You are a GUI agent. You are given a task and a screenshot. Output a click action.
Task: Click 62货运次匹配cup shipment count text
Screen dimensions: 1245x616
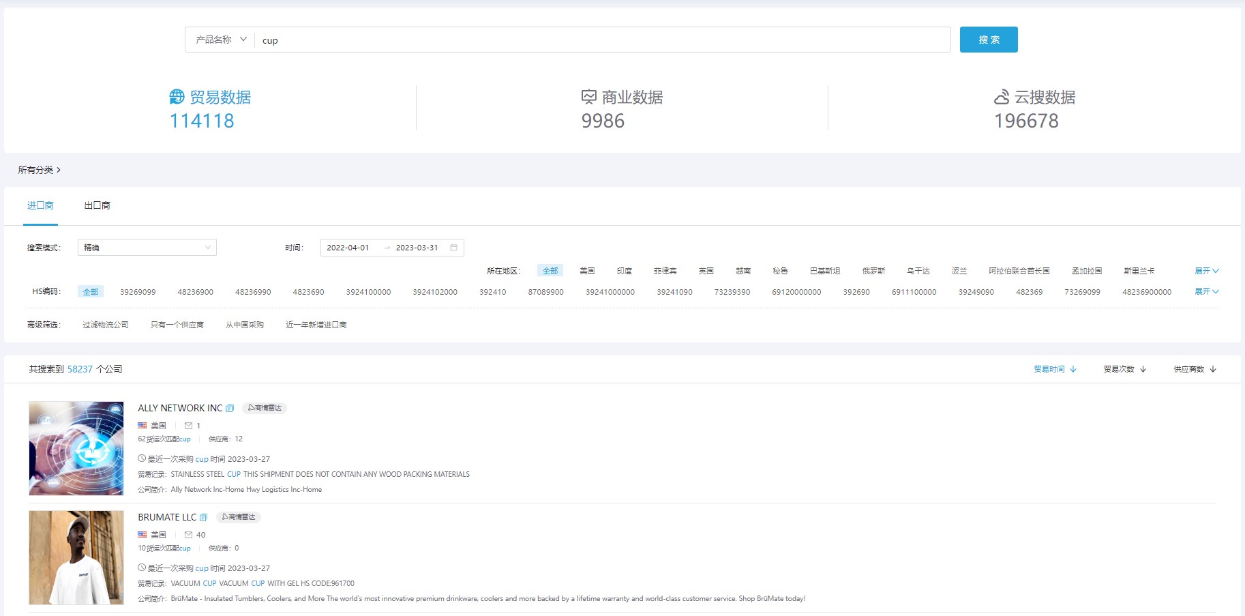(164, 439)
